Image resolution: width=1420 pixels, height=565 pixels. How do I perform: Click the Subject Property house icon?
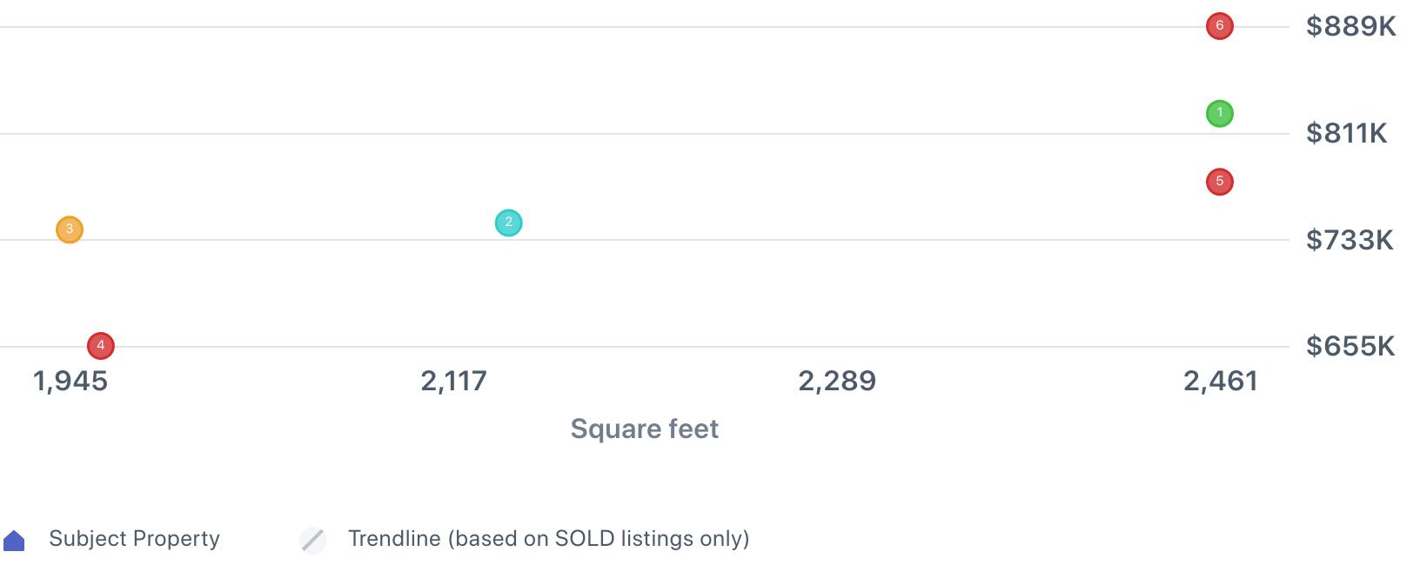tap(14, 541)
